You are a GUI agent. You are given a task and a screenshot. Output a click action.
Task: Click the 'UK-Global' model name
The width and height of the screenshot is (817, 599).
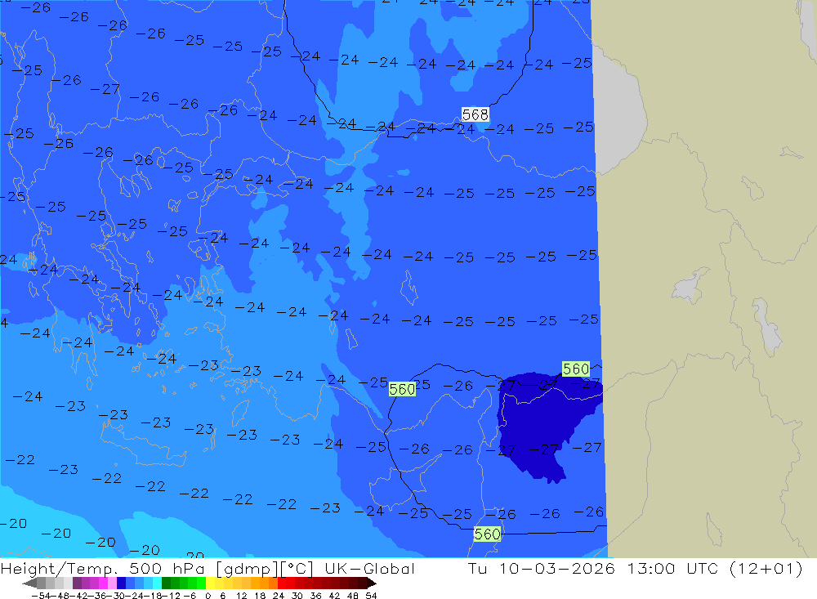point(369,568)
